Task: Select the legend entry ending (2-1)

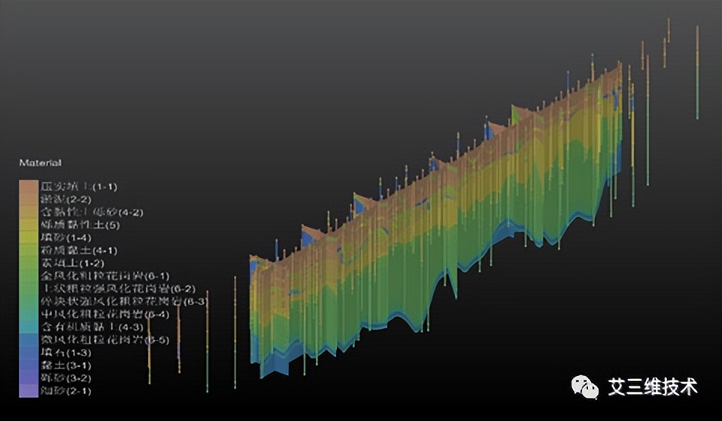Action: tap(66, 391)
